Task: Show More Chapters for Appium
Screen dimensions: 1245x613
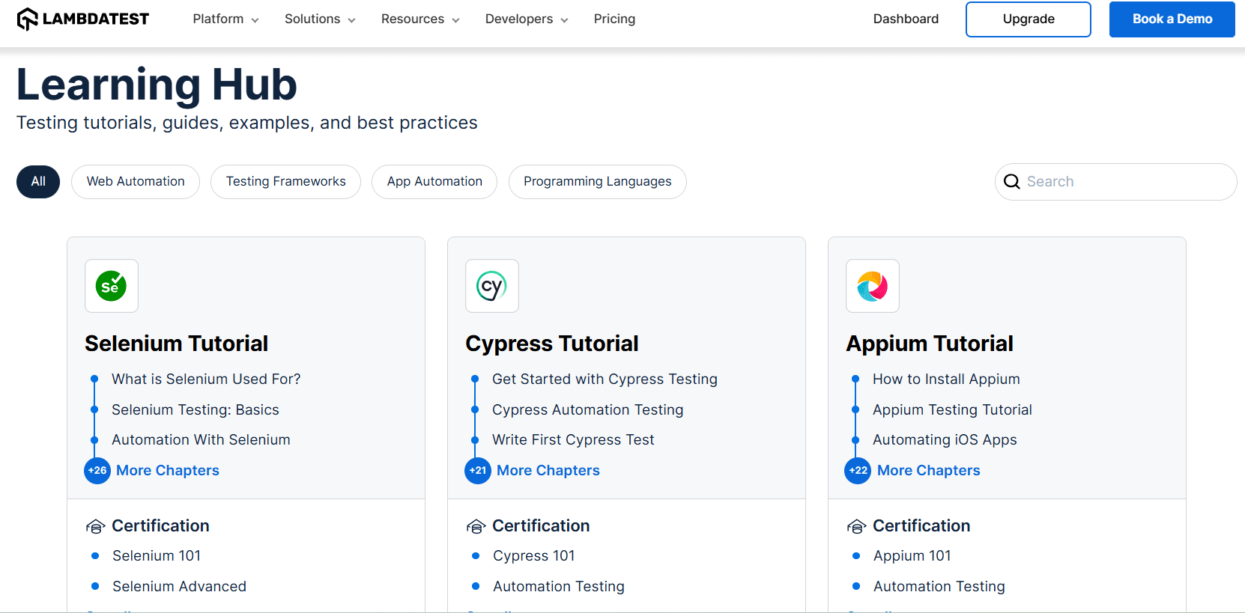Action: [929, 471]
